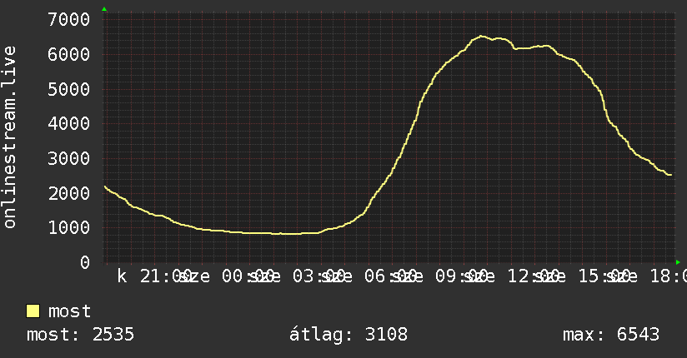
Task: Click the y-axis tick label 1000
Action: coord(69,228)
